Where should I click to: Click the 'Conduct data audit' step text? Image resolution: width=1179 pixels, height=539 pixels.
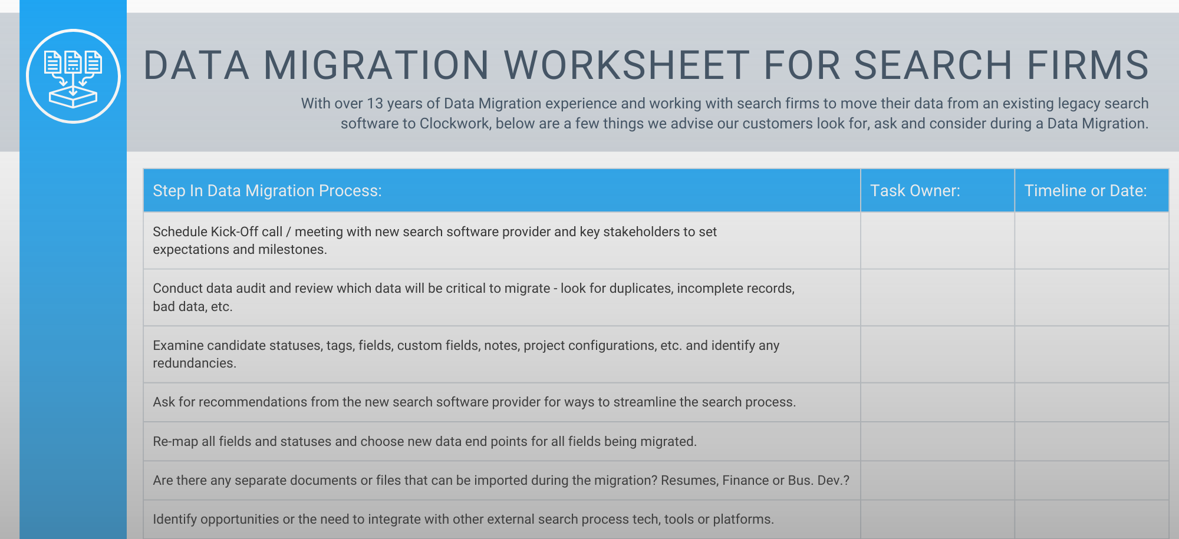473,297
